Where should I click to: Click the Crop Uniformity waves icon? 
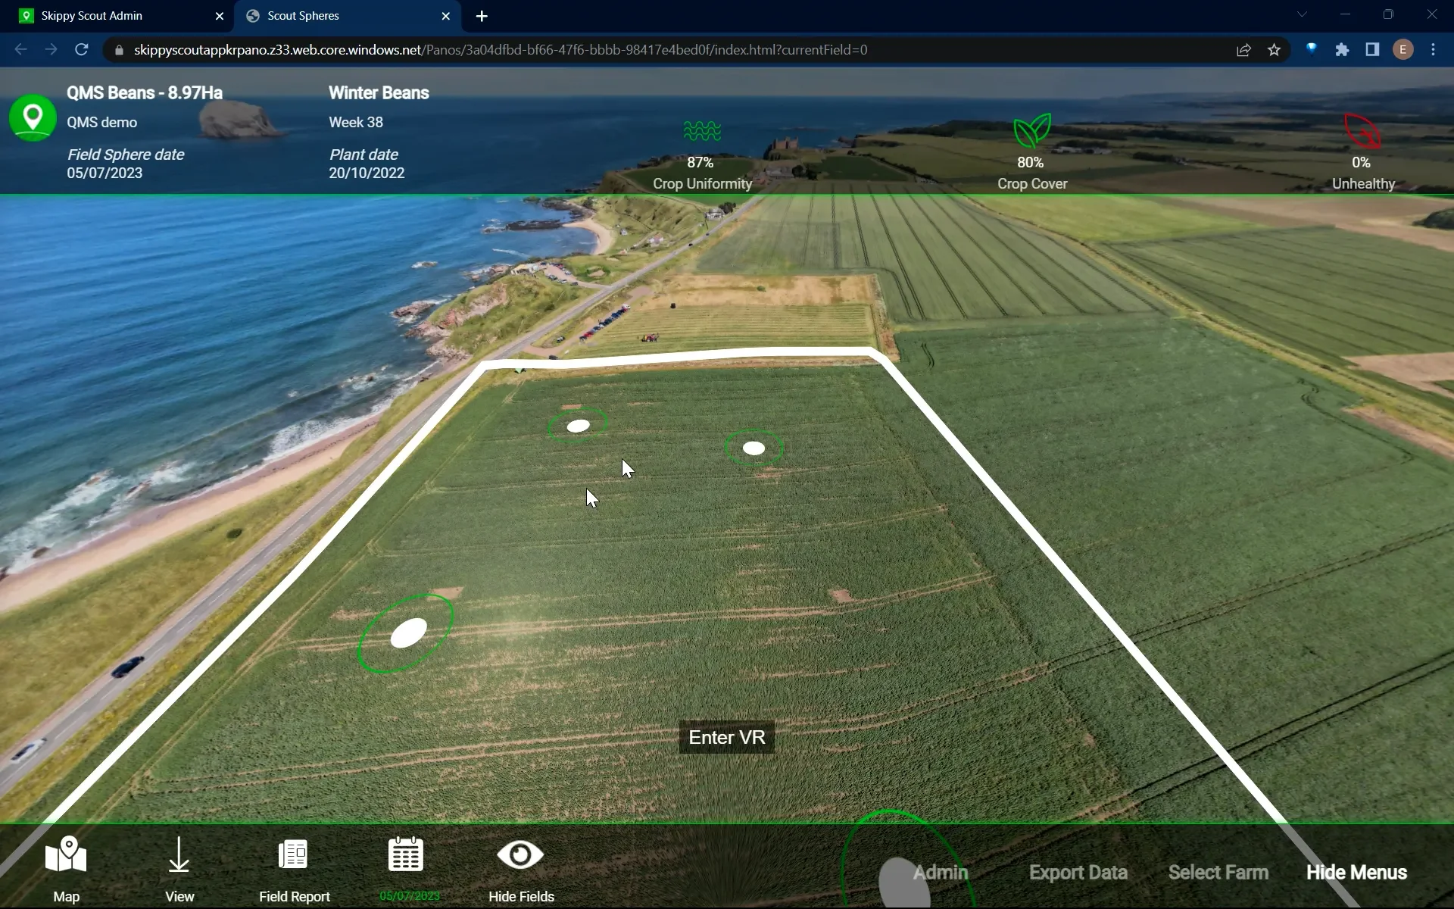click(x=702, y=131)
